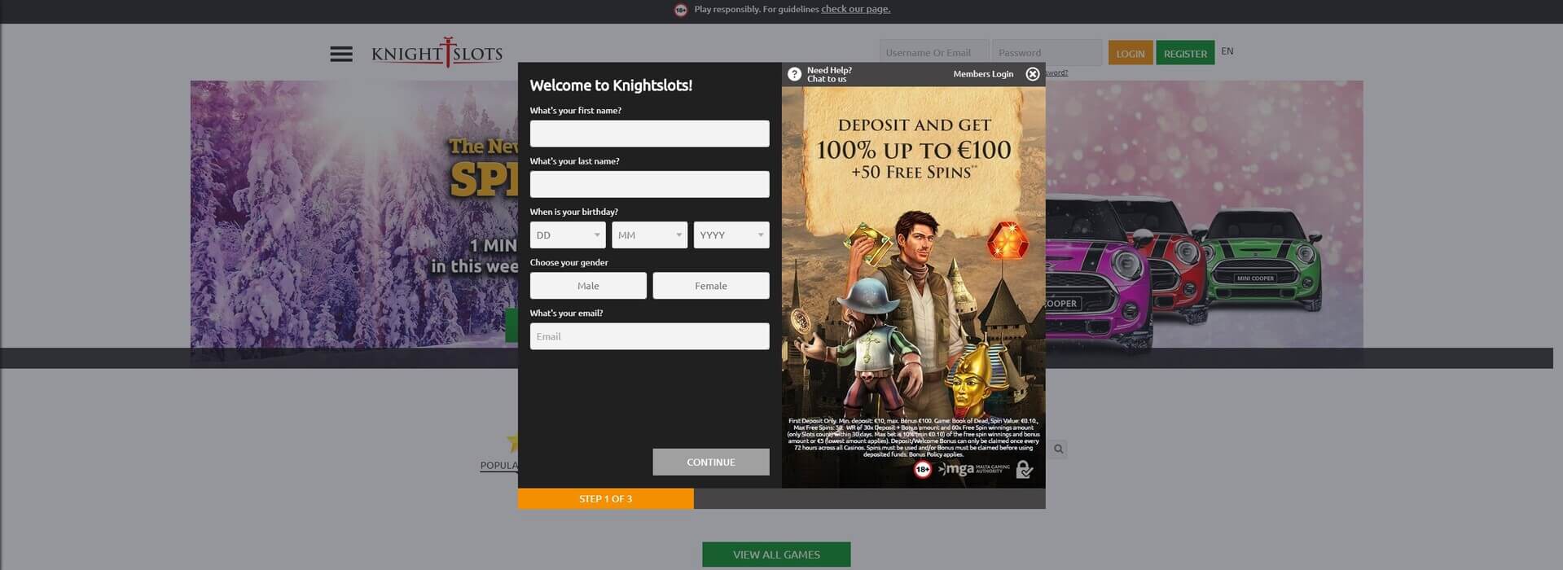Viewport: 1563px width, 570px height.
Task: Open the MM birthday month dropdown
Action: (649, 235)
